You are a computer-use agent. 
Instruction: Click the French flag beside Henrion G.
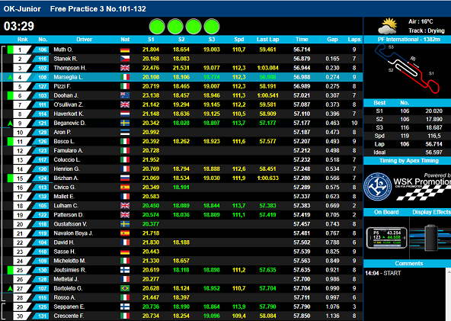tap(125, 169)
